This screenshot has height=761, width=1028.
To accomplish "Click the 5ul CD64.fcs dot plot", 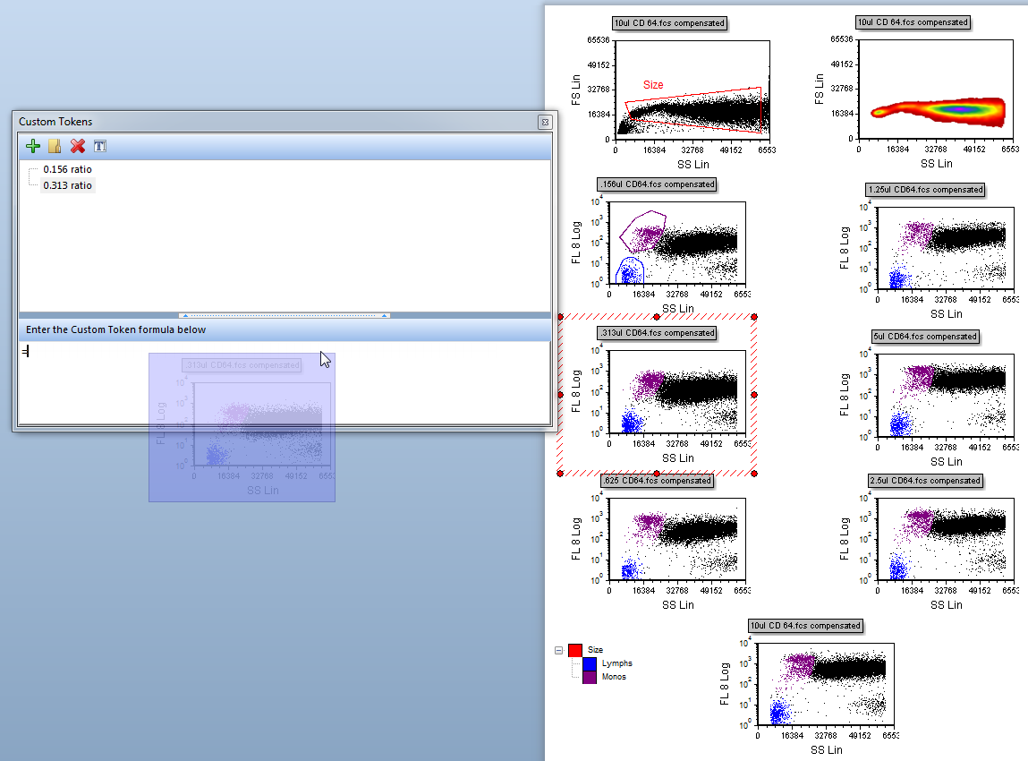I will point(939,395).
